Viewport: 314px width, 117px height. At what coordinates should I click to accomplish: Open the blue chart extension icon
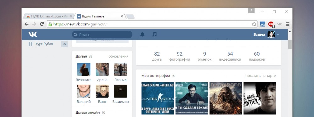(262, 24)
